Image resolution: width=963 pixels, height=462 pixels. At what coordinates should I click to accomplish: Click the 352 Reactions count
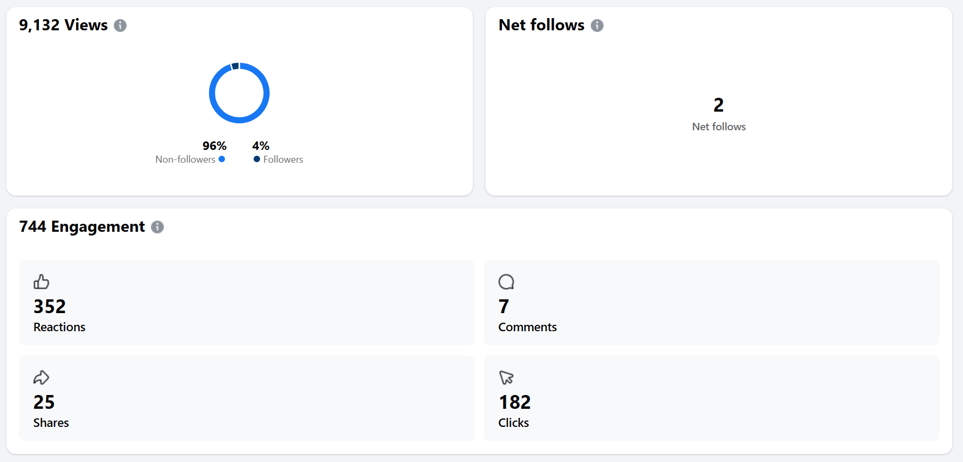click(49, 306)
